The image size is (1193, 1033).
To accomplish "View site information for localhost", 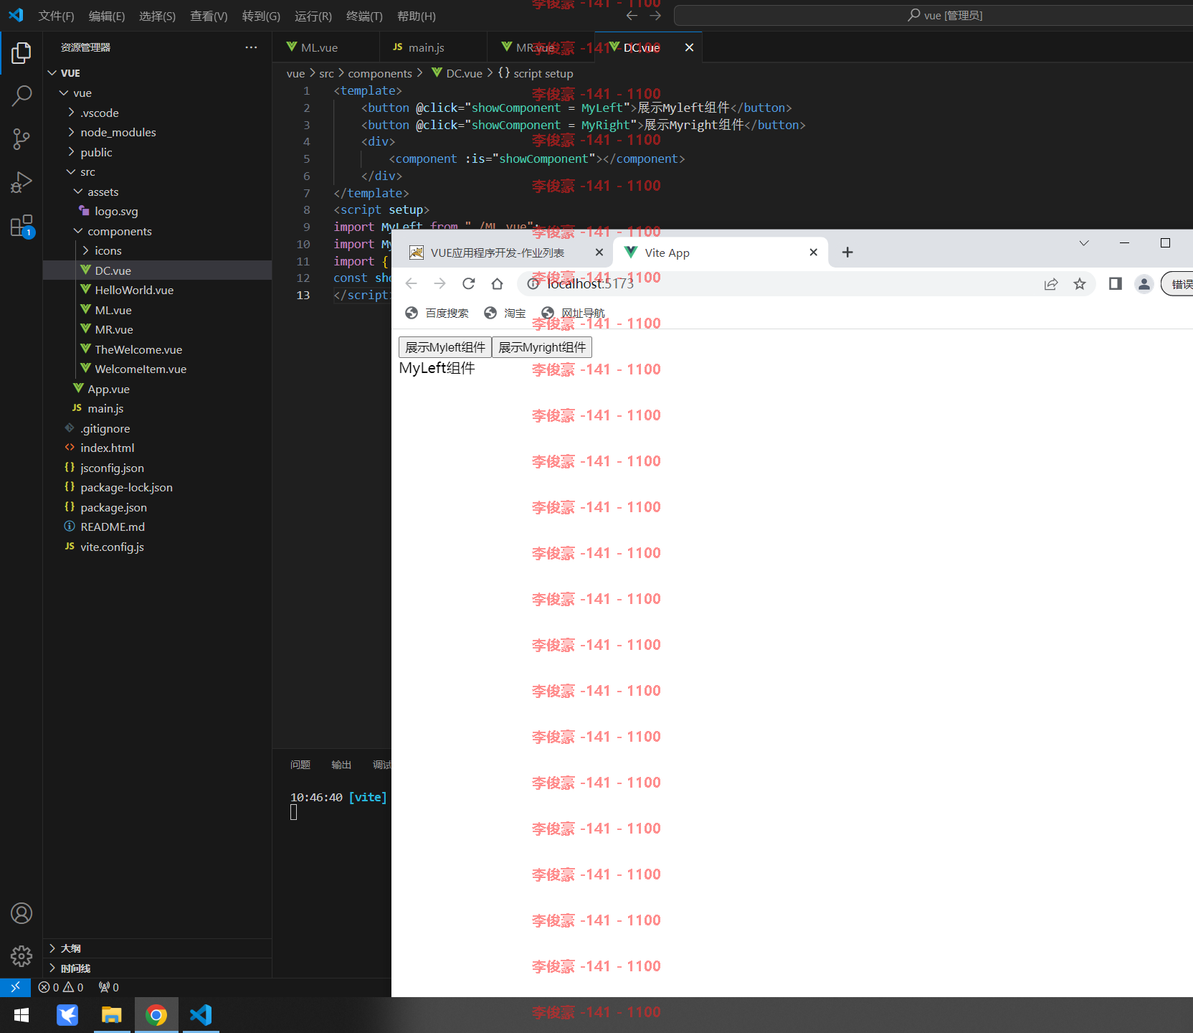I will coord(533,284).
